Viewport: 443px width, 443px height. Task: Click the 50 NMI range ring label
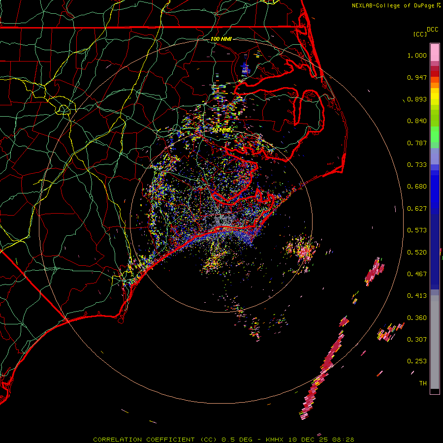coord(222,130)
